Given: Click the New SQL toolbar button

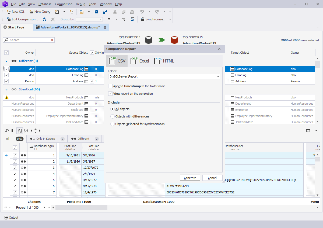Looking at the screenshot, I should click(16, 12).
